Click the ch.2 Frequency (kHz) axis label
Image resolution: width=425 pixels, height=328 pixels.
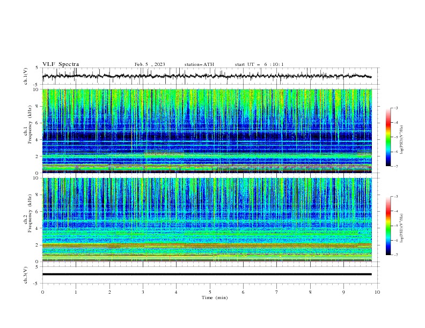(x=28, y=213)
